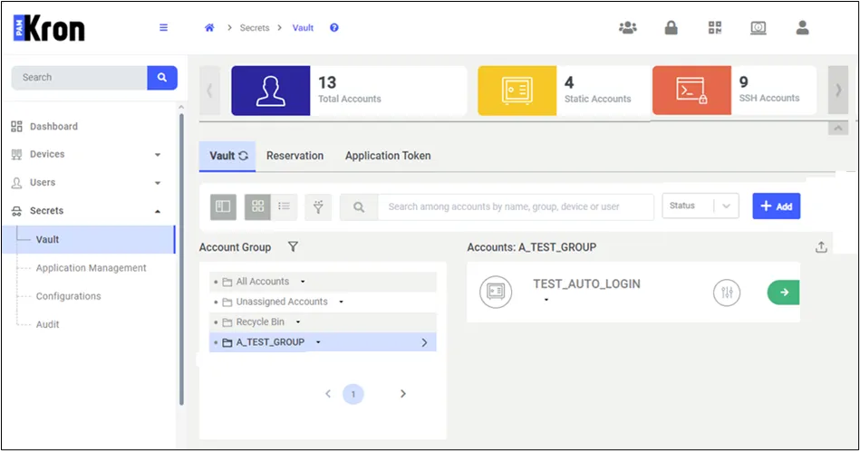Click the sidebar Search input field
This screenshot has width=860, height=451.
[80, 78]
